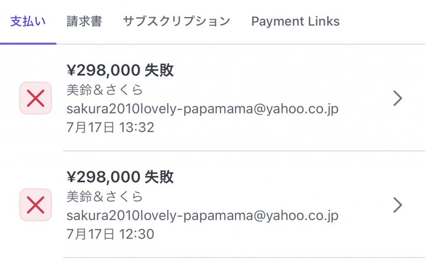This screenshot has height=268, width=425.
Task: Click the red X icon of 12:30 payment
Action: [x=36, y=205]
